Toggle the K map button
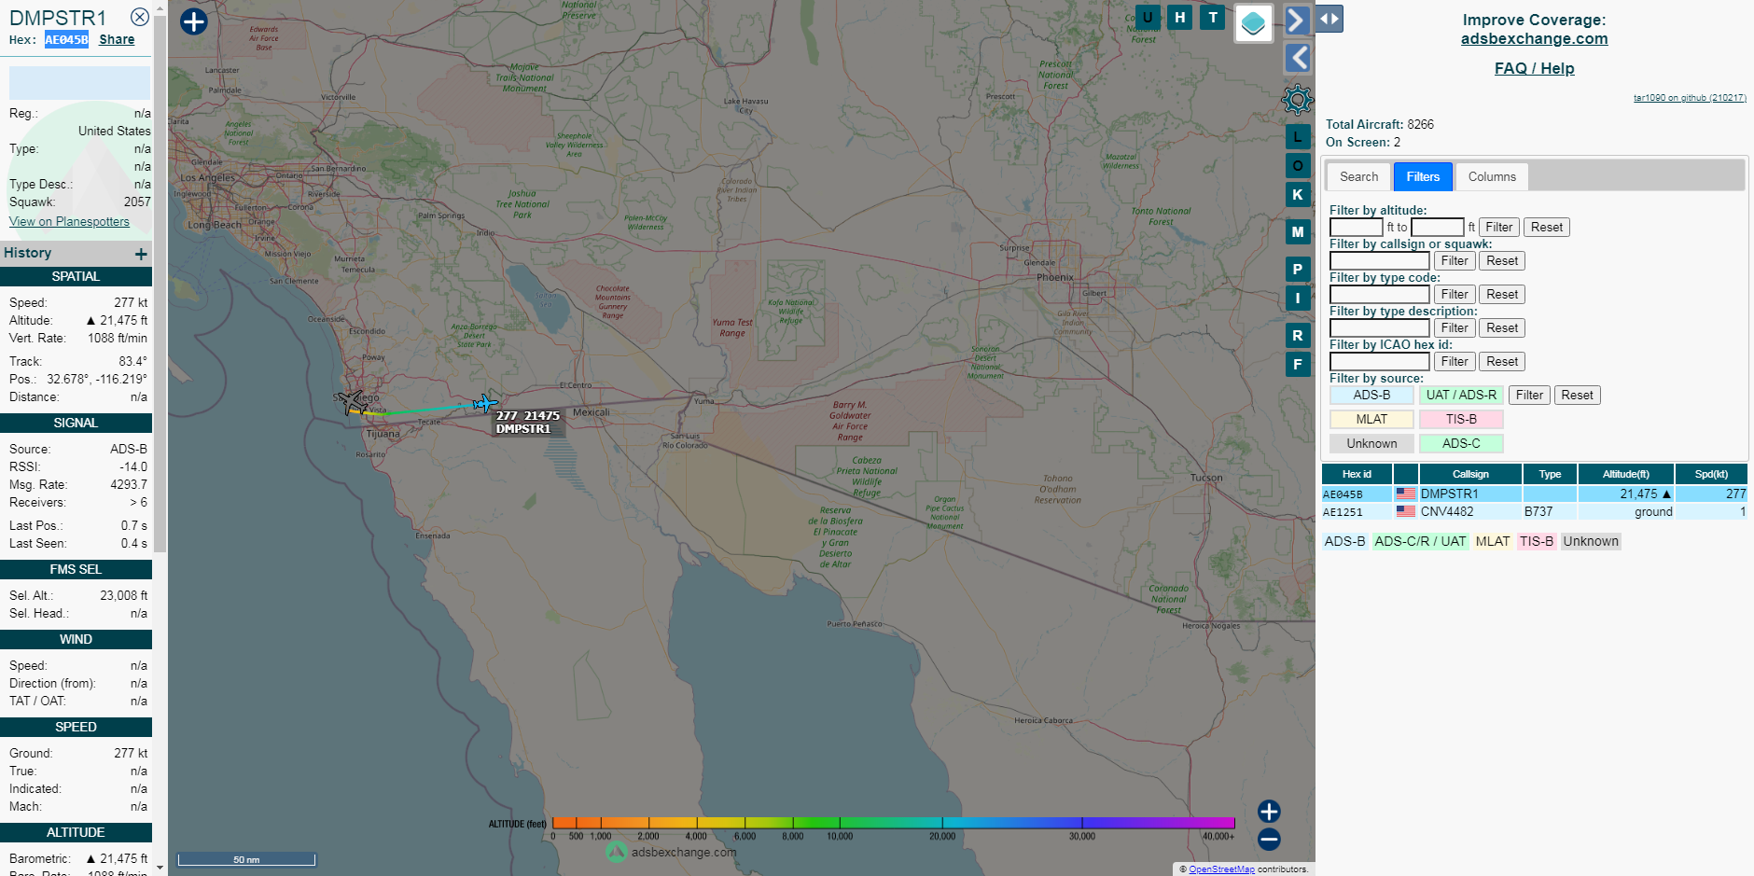This screenshot has width=1754, height=876. [x=1298, y=194]
